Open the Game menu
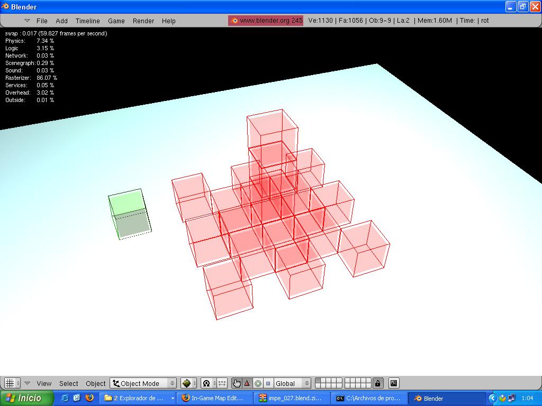Screen dimensions: 542x406 (x=116, y=21)
